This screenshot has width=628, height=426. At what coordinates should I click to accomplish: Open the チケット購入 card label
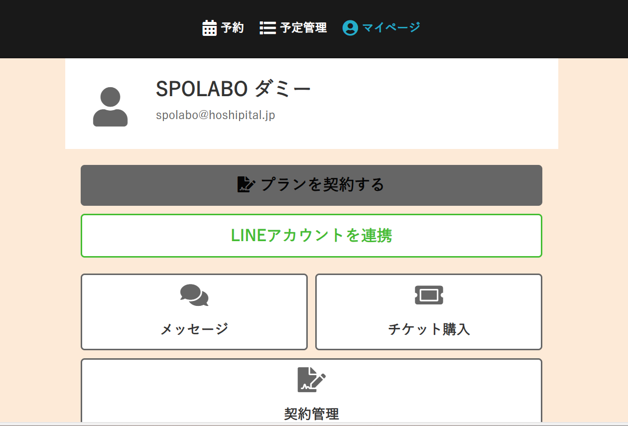(x=429, y=329)
